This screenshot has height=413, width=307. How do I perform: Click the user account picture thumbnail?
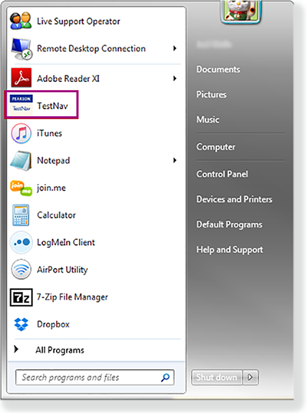241,12
